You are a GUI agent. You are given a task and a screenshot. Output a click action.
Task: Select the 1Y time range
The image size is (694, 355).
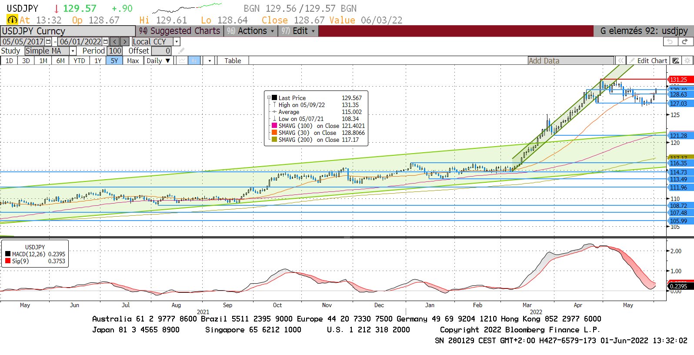[98, 61]
